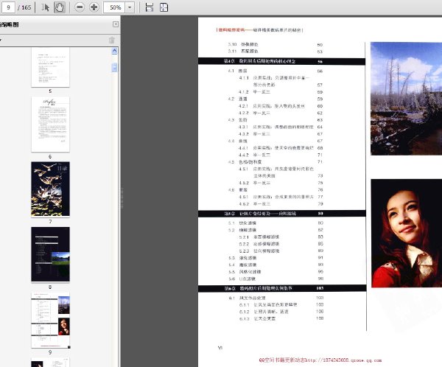The width and height of the screenshot is (442, 367).
Task: Click the thumbnail panel scrollbar handle
Action: (114, 67)
